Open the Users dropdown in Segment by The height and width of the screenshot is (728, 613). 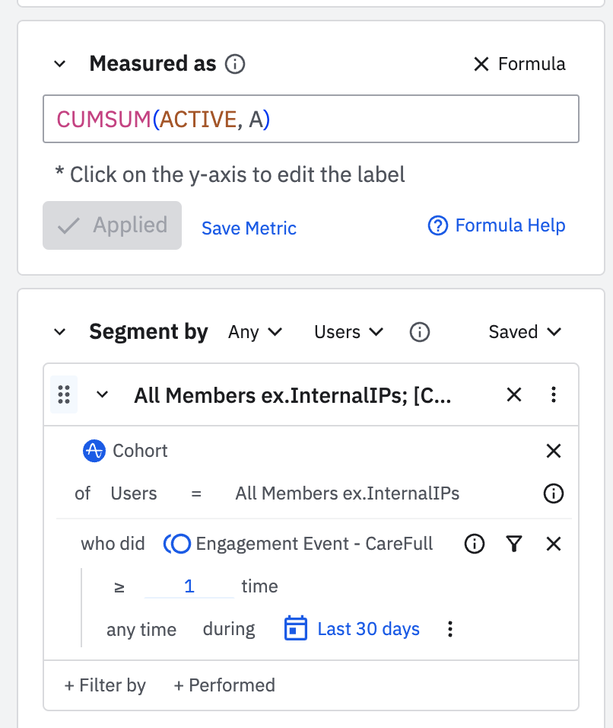click(x=348, y=332)
